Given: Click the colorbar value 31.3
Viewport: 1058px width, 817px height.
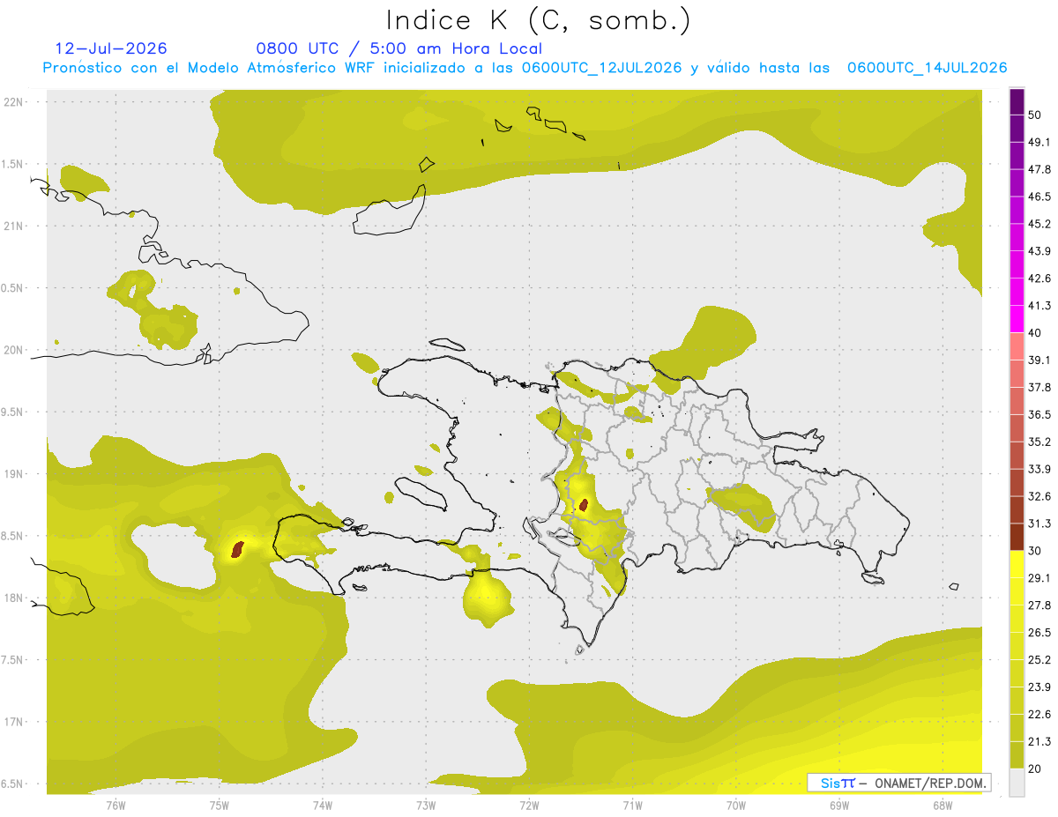Looking at the screenshot, I should click(x=1039, y=524).
